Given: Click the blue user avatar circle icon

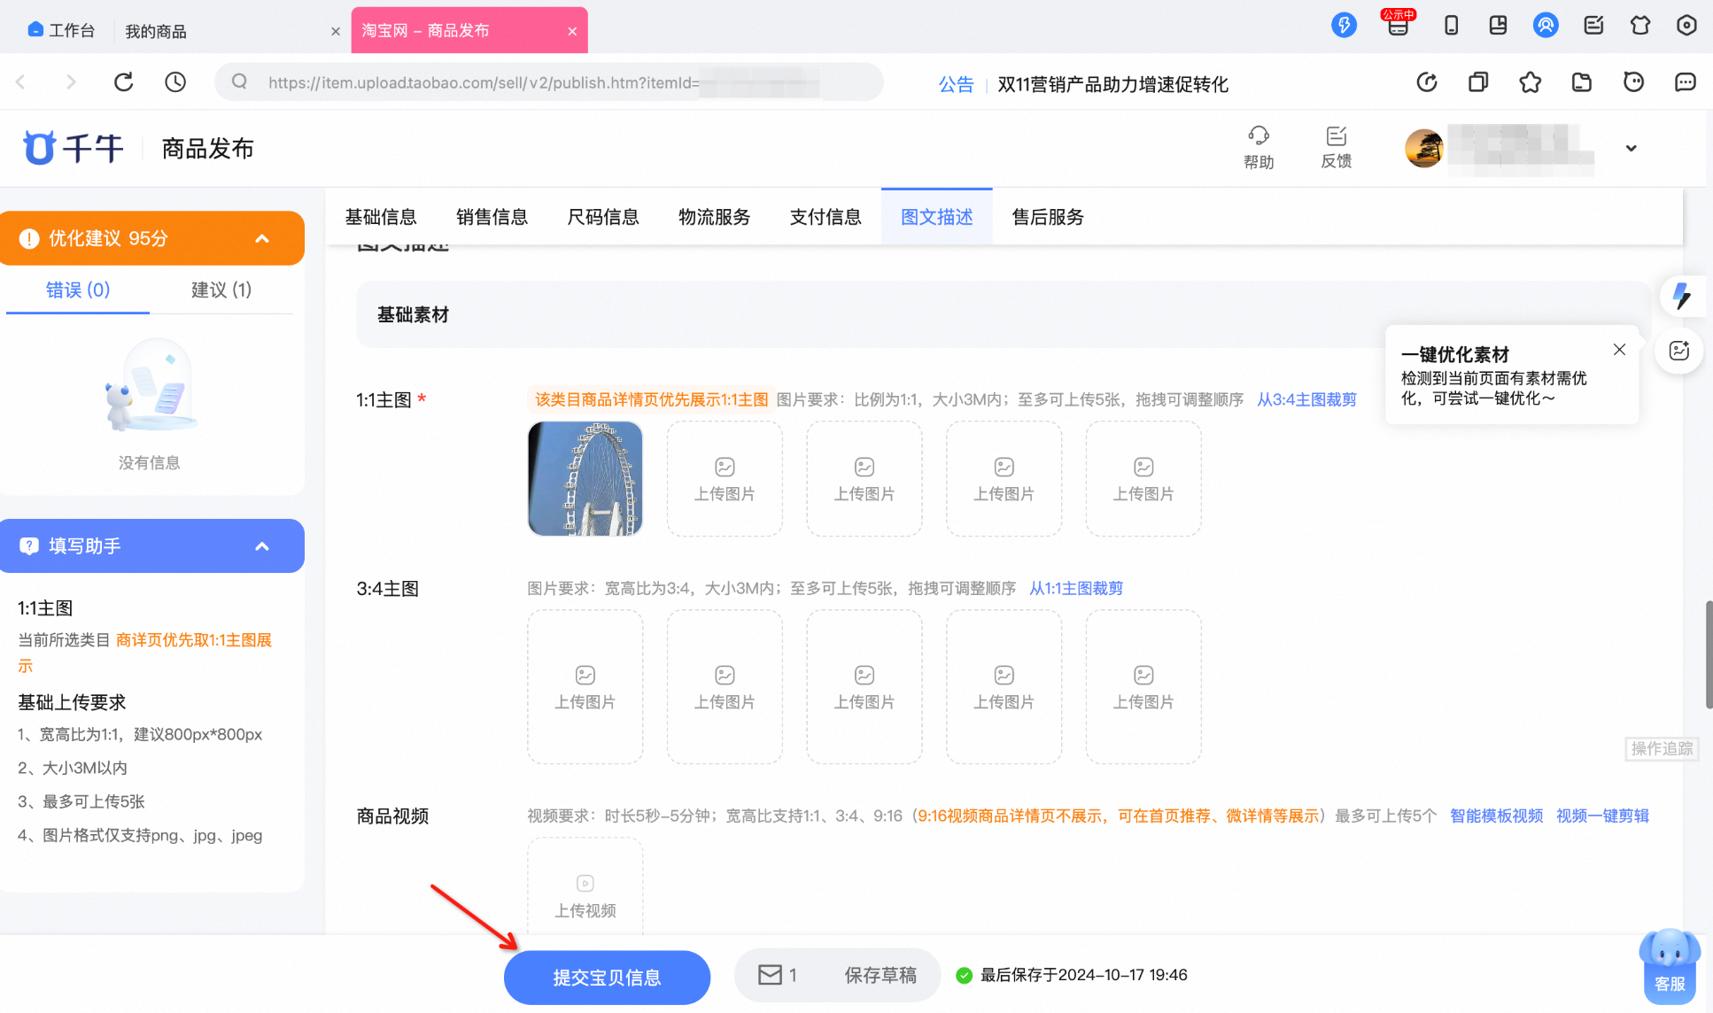Looking at the screenshot, I should point(1546,25).
